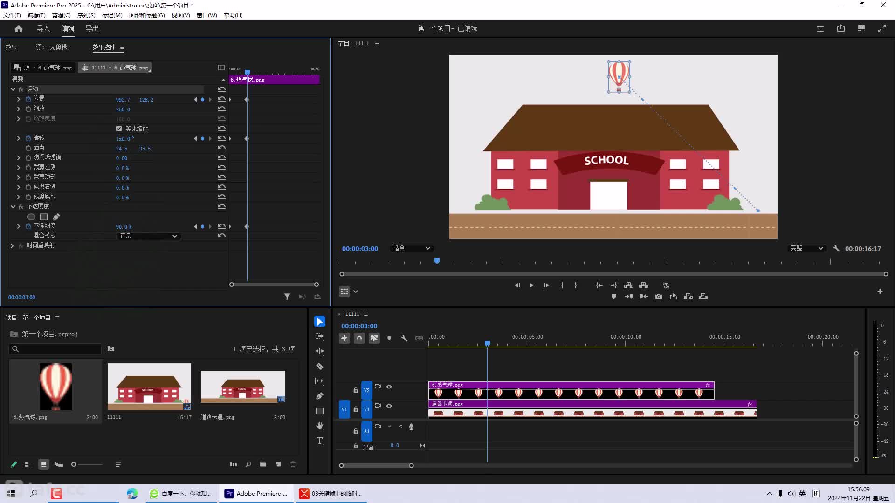Create ellipse mask under Opacity

[x=31, y=217]
